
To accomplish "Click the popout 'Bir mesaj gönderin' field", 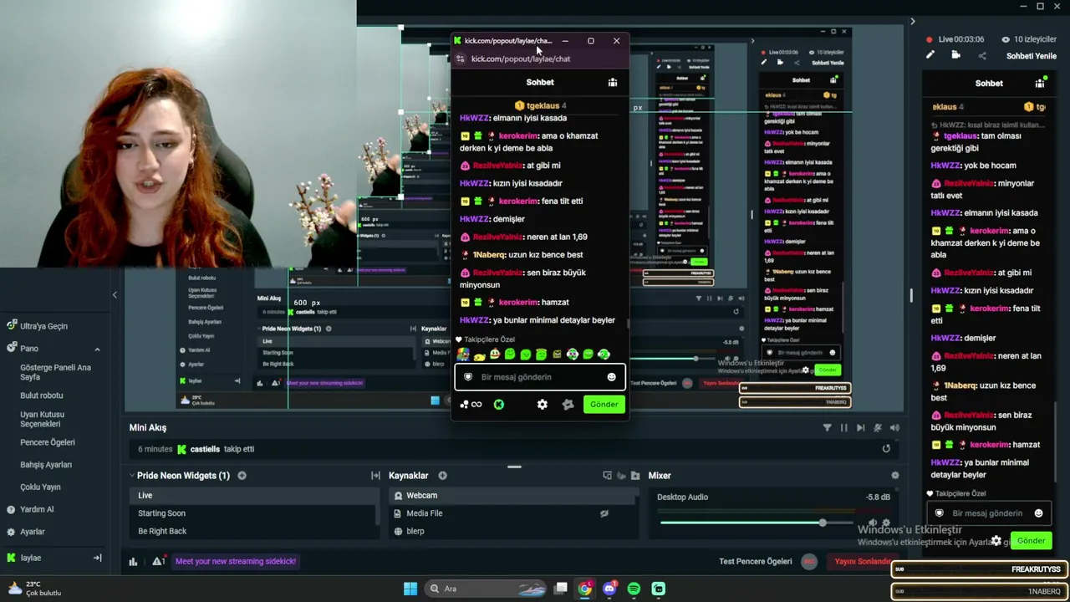I will (540, 377).
